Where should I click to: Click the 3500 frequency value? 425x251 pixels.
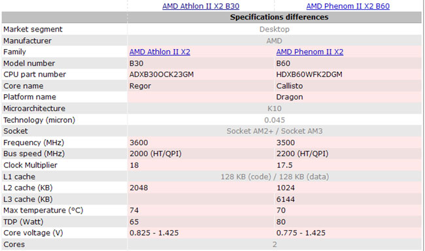click(286, 142)
